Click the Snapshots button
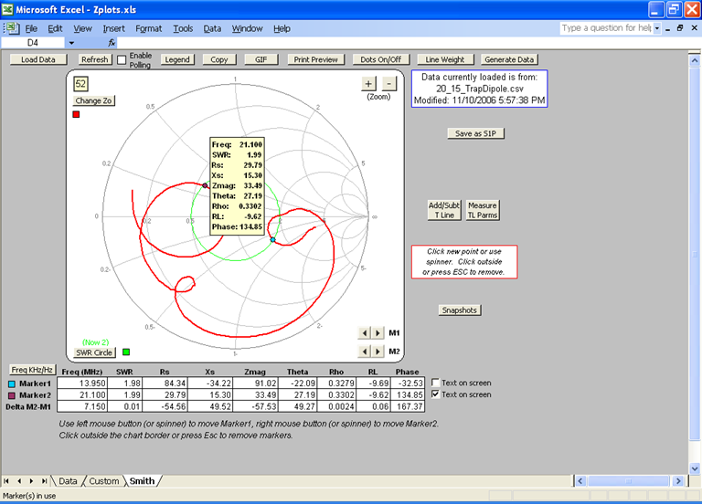This screenshot has height=504, width=702. tap(460, 310)
